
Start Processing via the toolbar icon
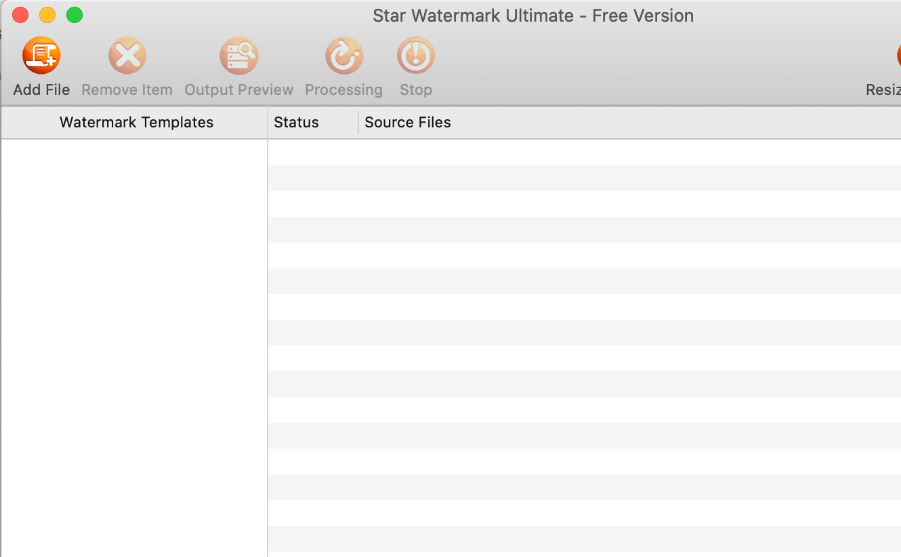pos(344,56)
